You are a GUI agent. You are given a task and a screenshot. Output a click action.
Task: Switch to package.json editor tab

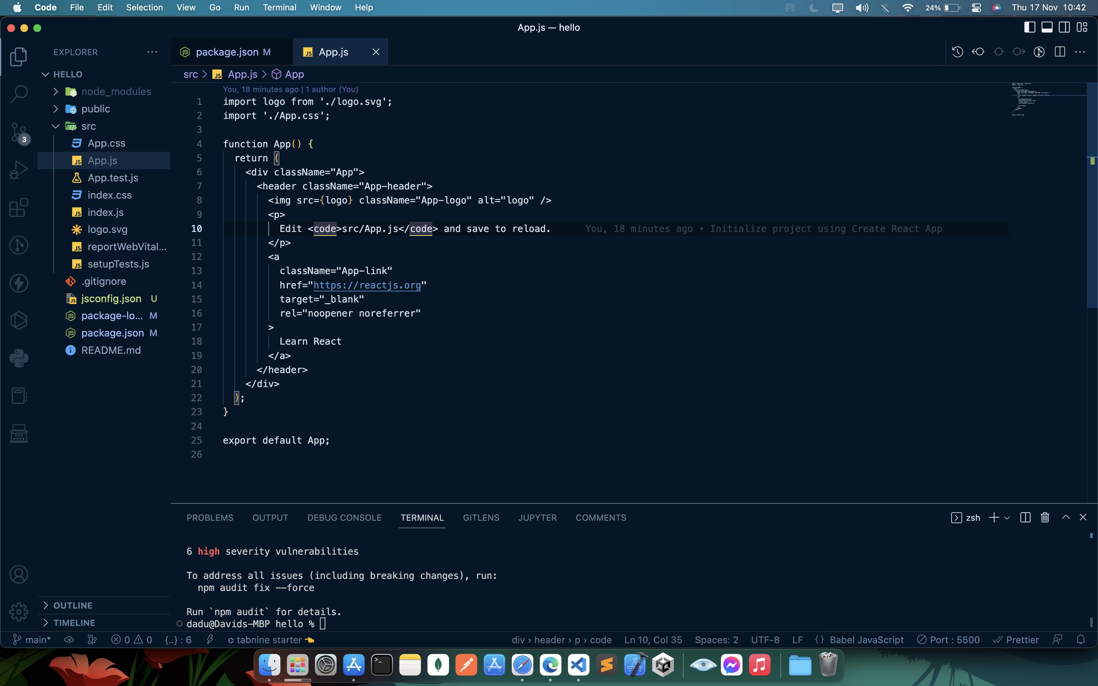coord(232,52)
